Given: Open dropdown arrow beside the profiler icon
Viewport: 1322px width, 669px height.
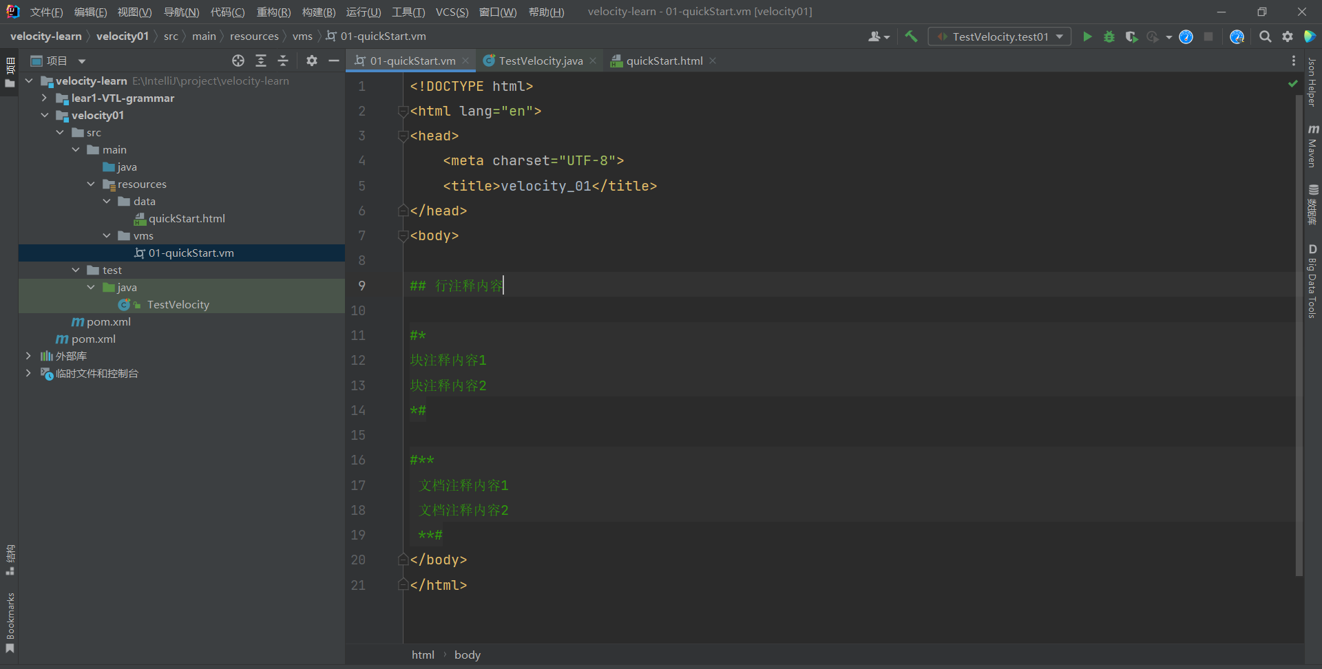Looking at the screenshot, I should coord(1169,37).
